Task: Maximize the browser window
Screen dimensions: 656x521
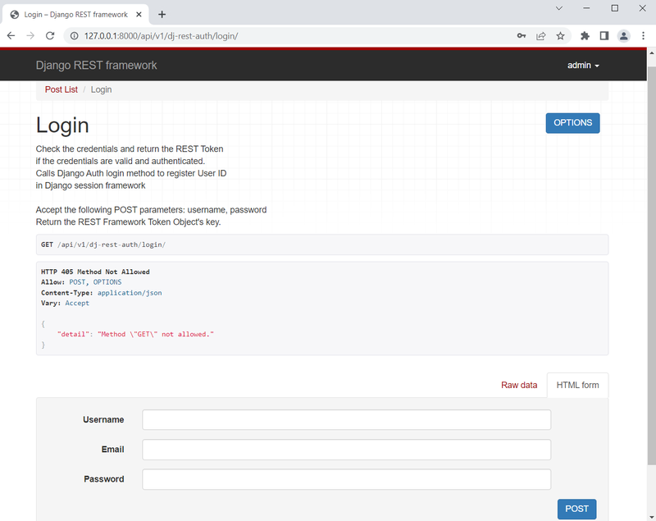Action: (614, 8)
